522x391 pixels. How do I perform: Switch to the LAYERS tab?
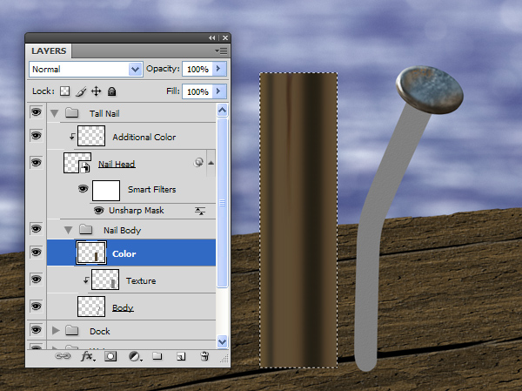point(49,51)
